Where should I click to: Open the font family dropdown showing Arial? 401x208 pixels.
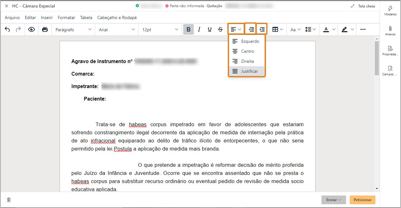coord(116,29)
